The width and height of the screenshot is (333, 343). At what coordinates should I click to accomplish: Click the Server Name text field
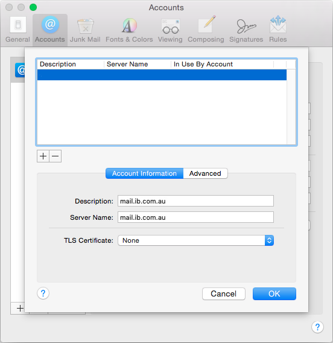[x=196, y=217]
